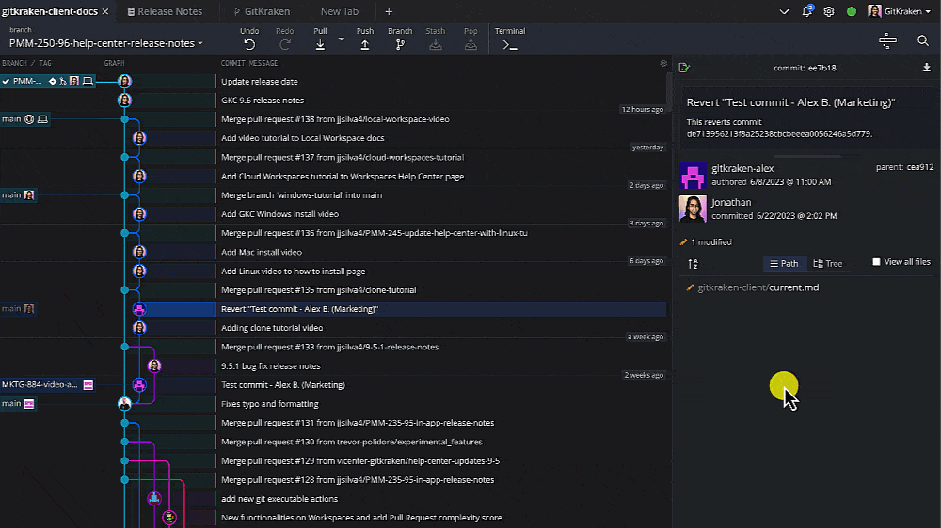Click graph avatar on 'add new git executable actions' row
This screenshot has height=528, width=941.
tap(154, 499)
